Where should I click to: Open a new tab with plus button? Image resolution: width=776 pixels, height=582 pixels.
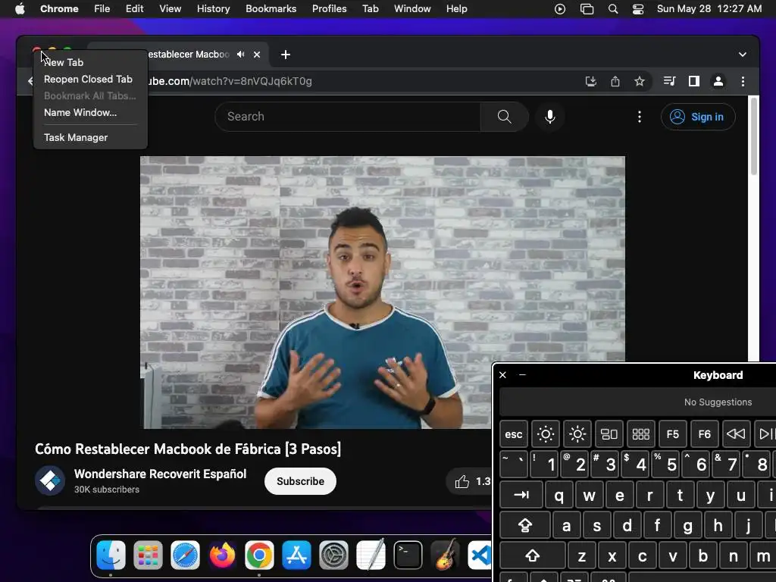click(286, 55)
